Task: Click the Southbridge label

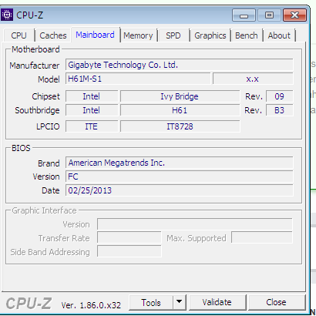Action: 37,110
